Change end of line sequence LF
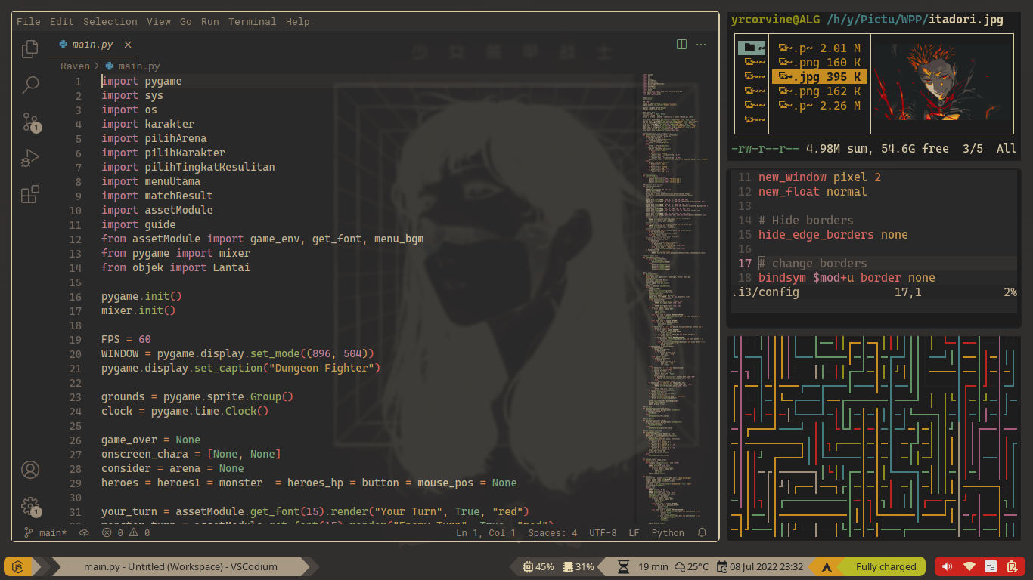The width and height of the screenshot is (1033, 580). [634, 532]
